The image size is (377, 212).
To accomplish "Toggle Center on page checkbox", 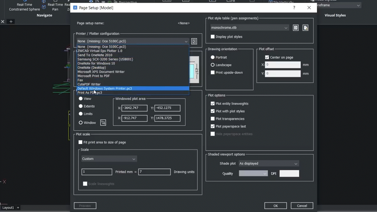I will [x=267, y=57].
